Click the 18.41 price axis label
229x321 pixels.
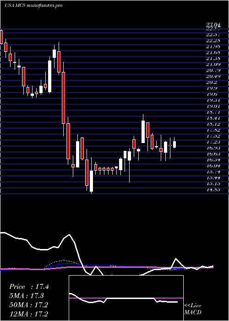213,118
